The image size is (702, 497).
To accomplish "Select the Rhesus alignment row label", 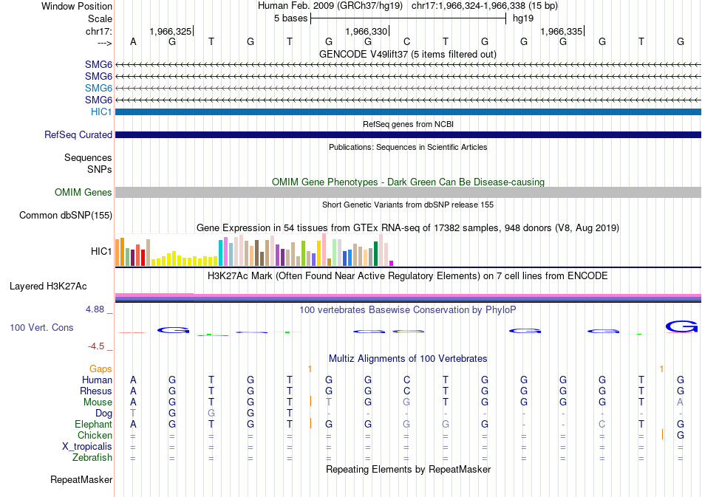I will click(96, 391).
